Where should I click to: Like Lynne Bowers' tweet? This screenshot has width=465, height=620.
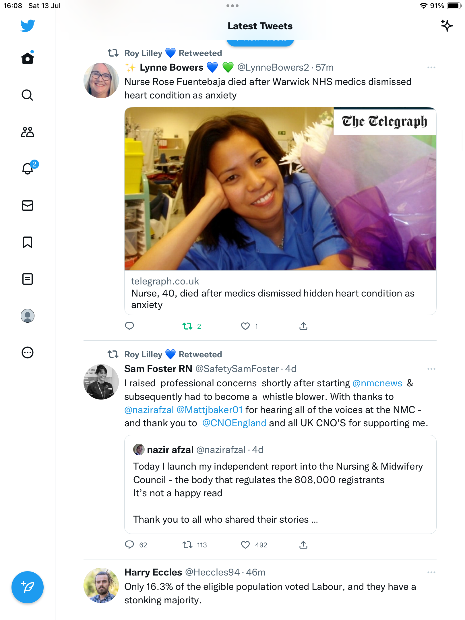pyautogui.click(x=245, y=326)
